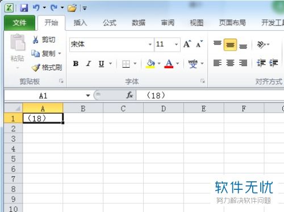
Task: Save the workbook with the floppy icon
Action: tap(24, 8)
